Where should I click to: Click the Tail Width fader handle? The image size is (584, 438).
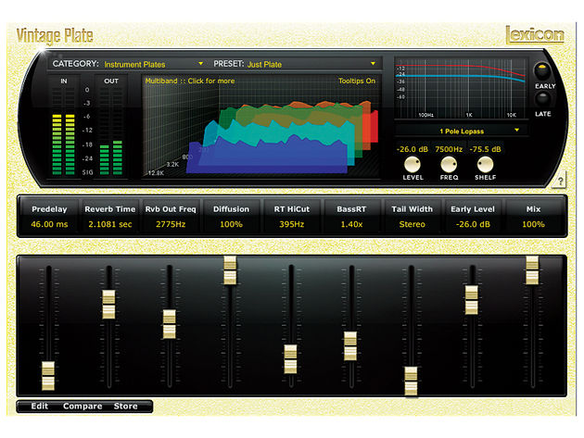(412, 382)
